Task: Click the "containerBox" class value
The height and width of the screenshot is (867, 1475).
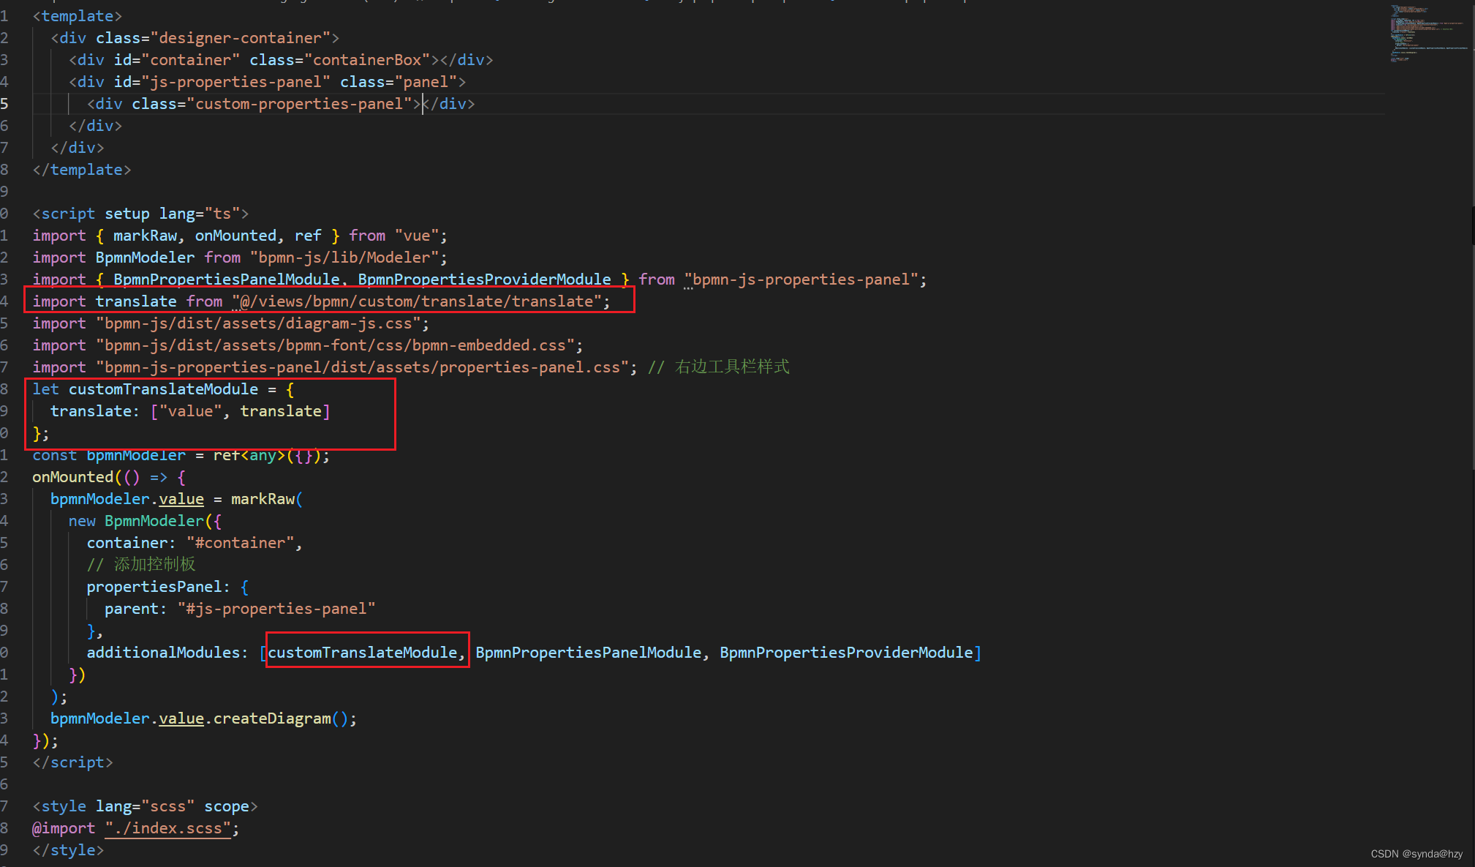Action: point(367,60)
